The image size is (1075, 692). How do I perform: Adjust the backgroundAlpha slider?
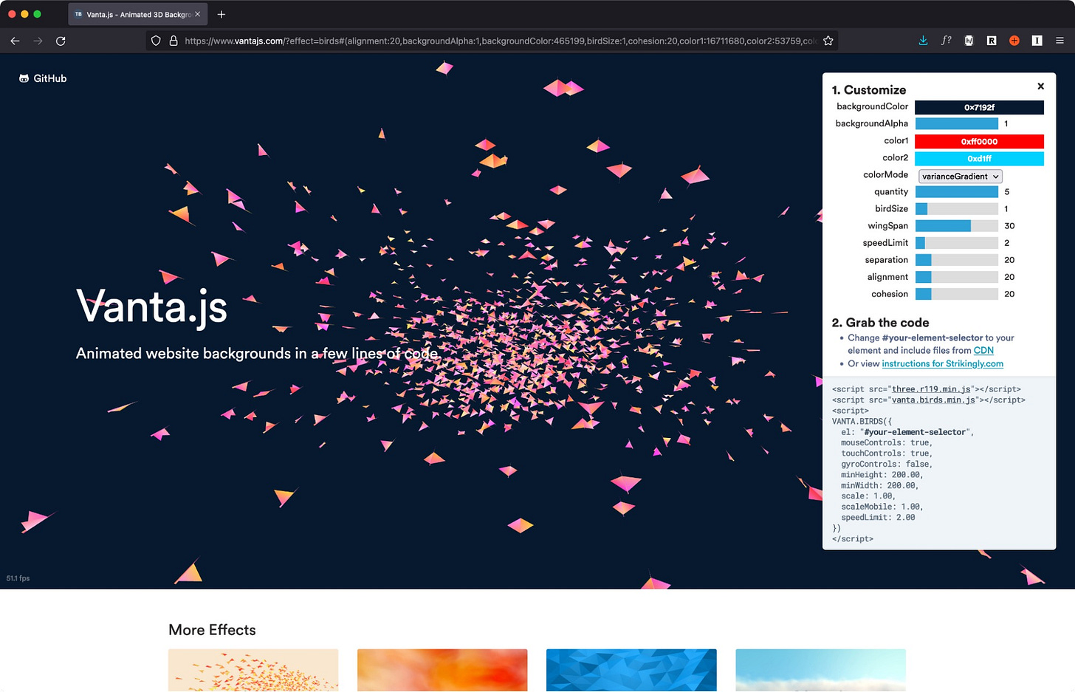(957, 124)
